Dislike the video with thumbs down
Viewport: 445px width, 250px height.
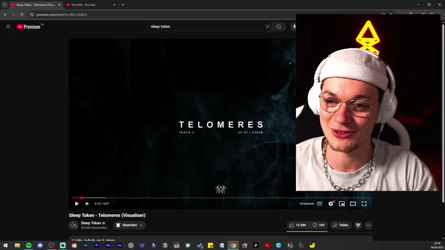pos(319,225)
